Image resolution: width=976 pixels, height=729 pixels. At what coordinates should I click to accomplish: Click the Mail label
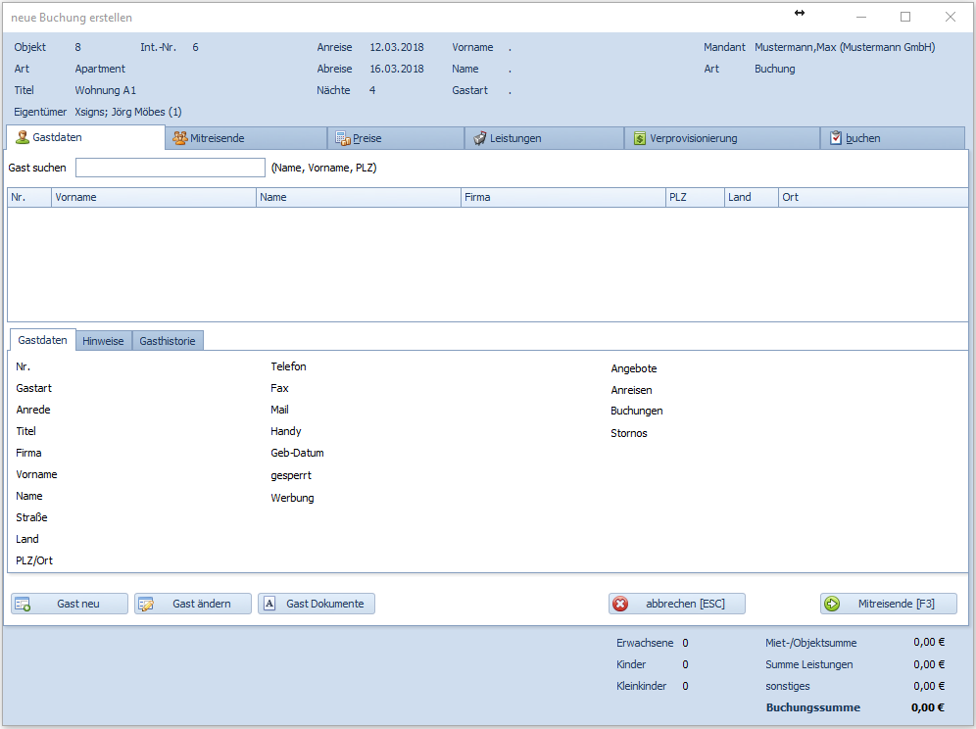pos(279,410)
